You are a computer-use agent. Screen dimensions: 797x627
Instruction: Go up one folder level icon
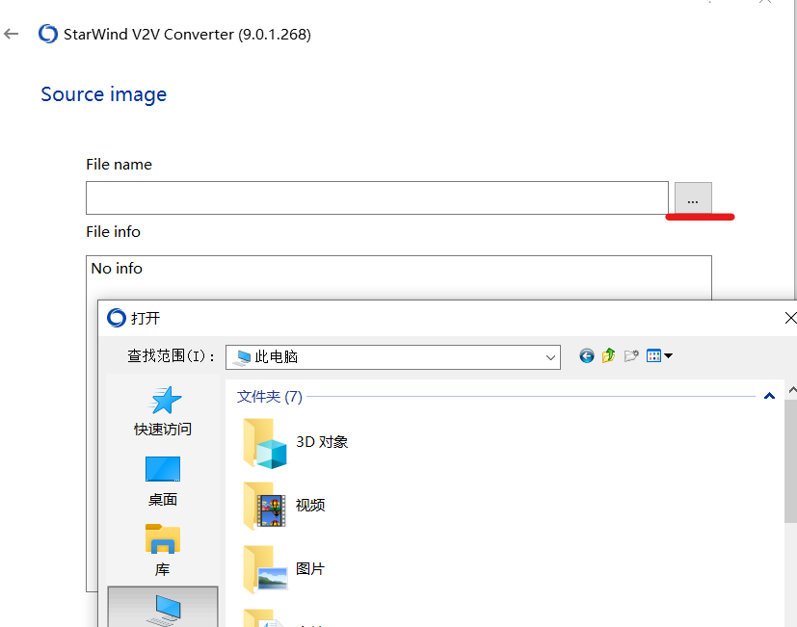(x=608, y=355)
